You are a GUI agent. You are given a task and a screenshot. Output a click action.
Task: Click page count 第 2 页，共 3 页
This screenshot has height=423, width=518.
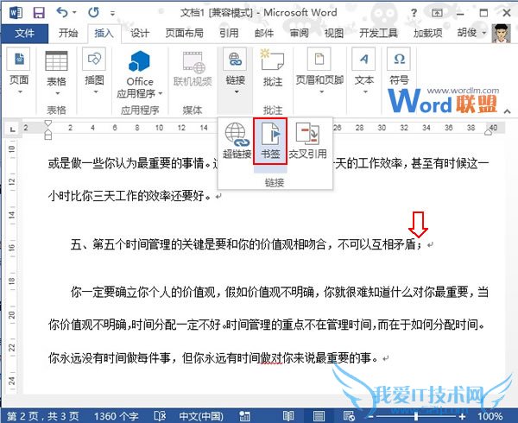pyautogui.click(x=42, y=416)
